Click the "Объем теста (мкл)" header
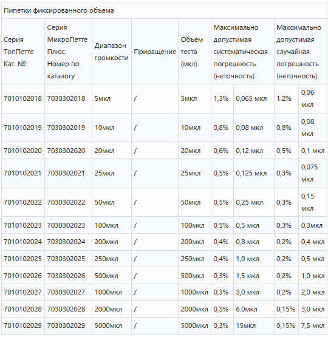This screenshot has height=337, width=328. [194, 52]
